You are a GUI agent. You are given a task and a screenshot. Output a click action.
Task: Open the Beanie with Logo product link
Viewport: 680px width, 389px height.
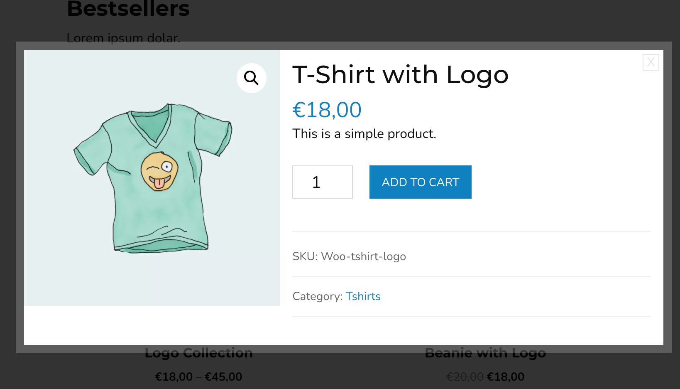click(x=485, y=353)
